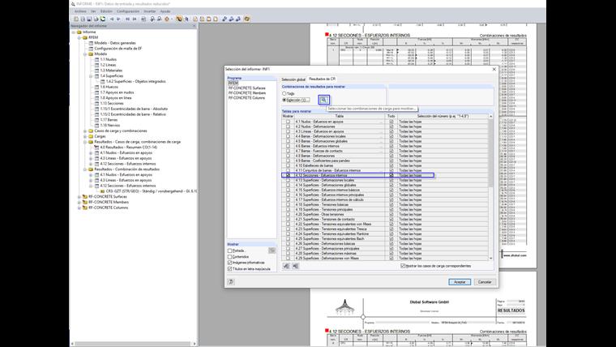
Task: Select RFEM in the Programa list
Action: [x=233, y=84]
